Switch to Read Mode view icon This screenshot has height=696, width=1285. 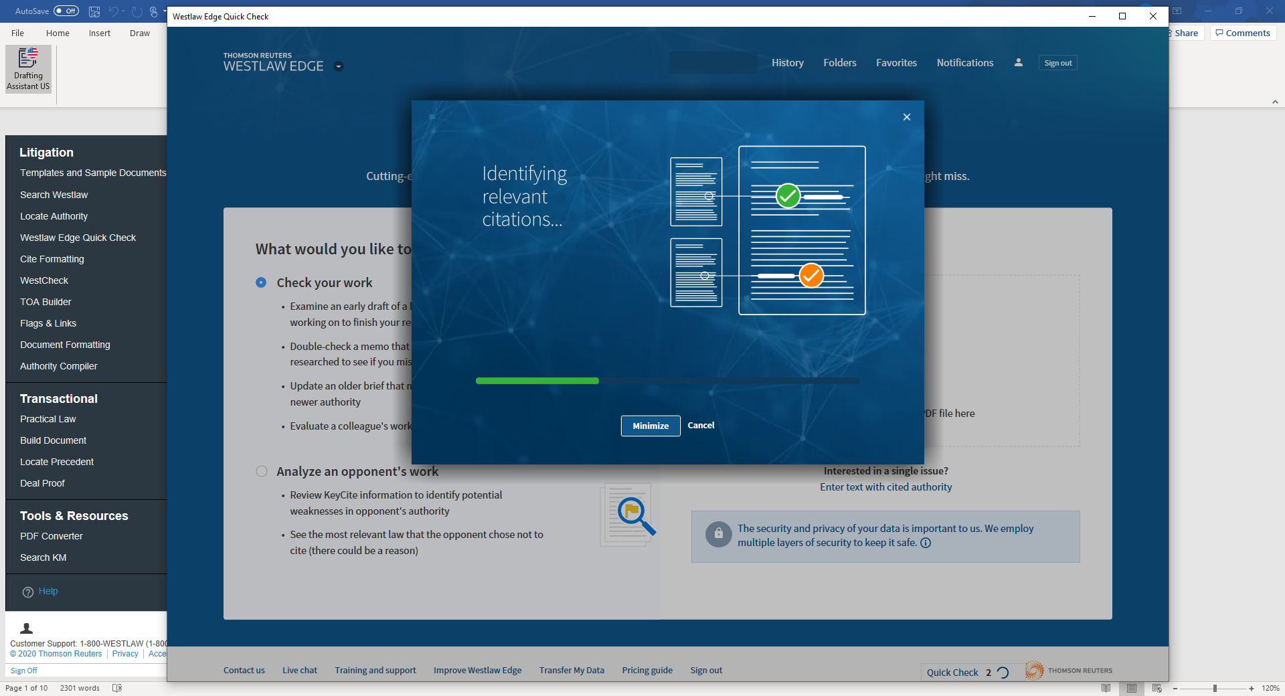(1106, 688)
